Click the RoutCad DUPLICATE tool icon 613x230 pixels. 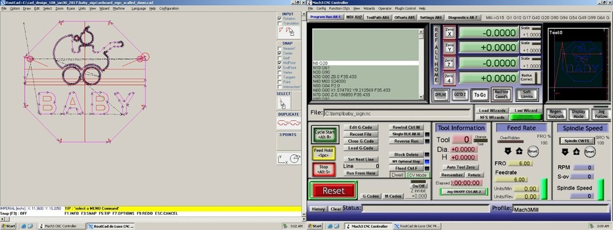point(289,123)
